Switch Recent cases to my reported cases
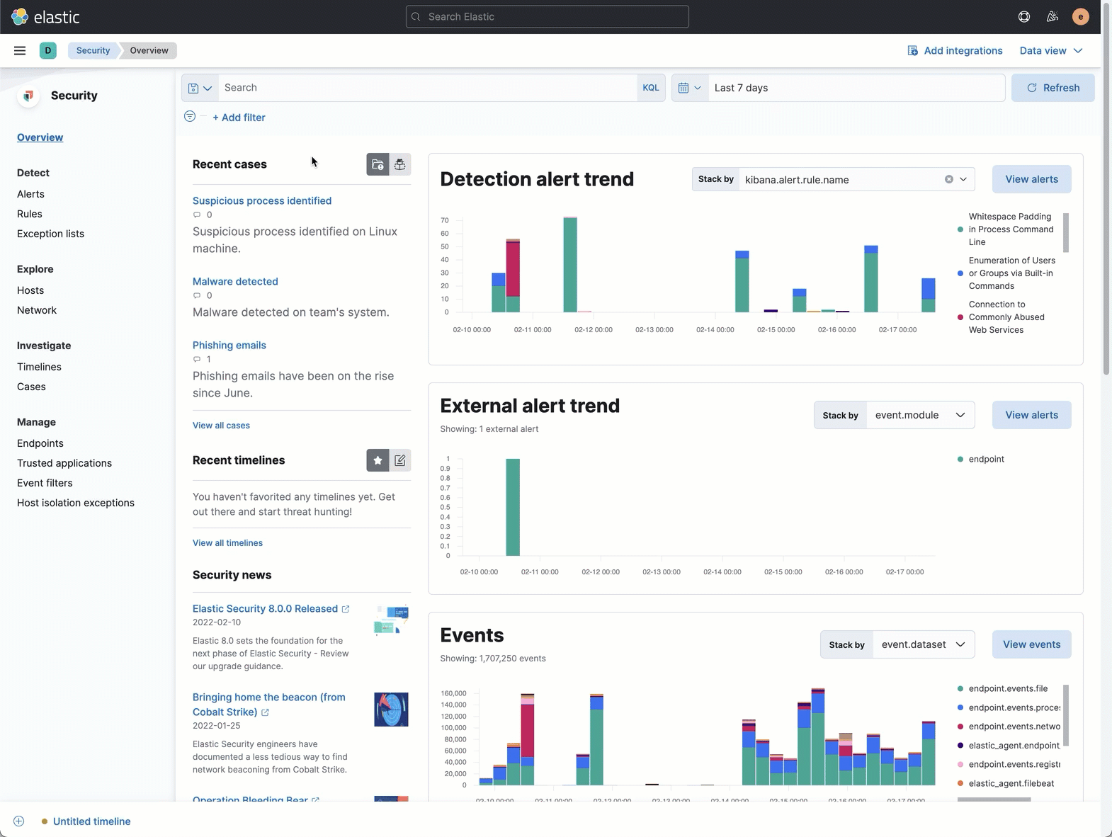The image size is (1112, 837). tap(400, 164)
